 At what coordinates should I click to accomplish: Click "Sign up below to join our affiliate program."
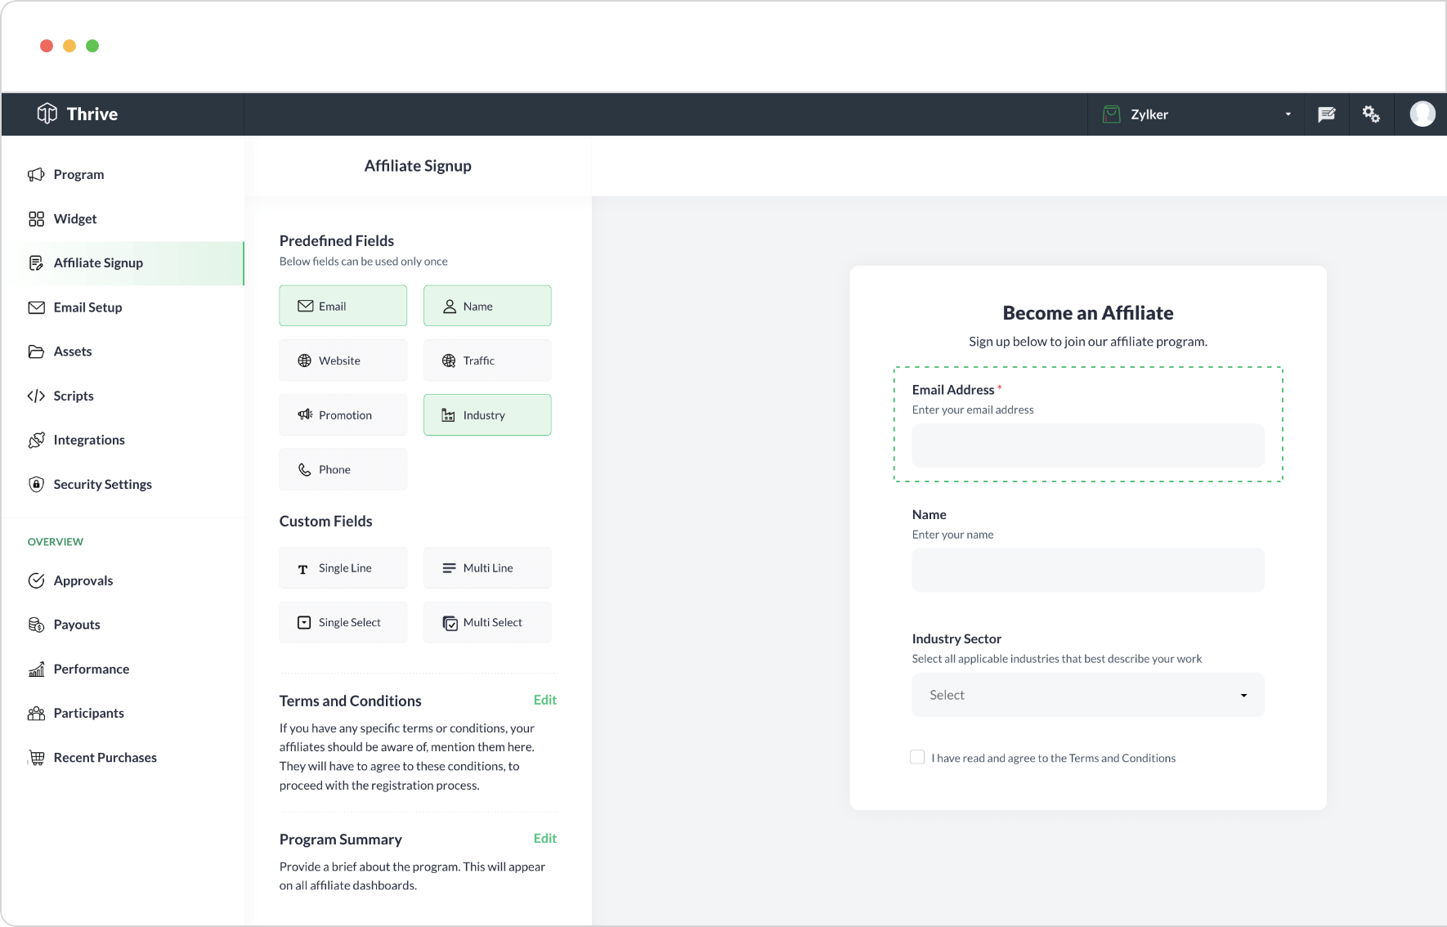point(1088,342)
